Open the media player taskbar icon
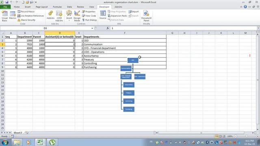This screenshot has height=146, width=260. 28,142
